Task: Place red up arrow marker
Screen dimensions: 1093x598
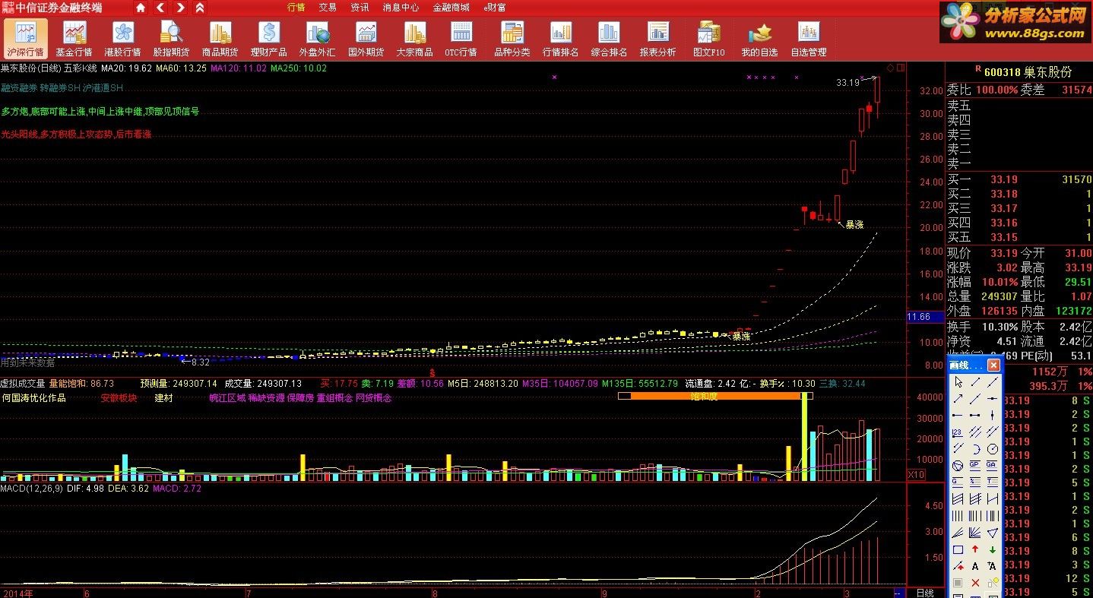Action: pos(975,549)
